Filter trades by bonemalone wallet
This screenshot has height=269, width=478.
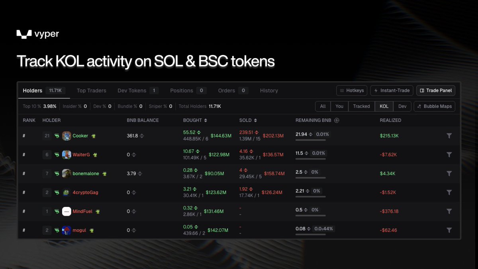coord(449,174)
